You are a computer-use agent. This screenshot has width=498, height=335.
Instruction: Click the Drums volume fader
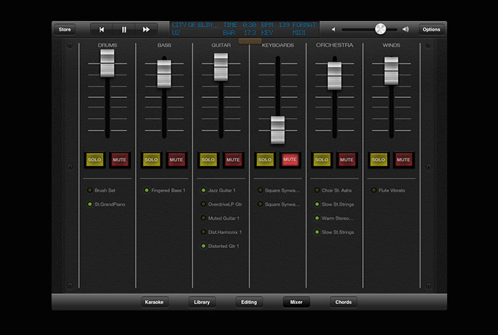click(x=107, y=63)
